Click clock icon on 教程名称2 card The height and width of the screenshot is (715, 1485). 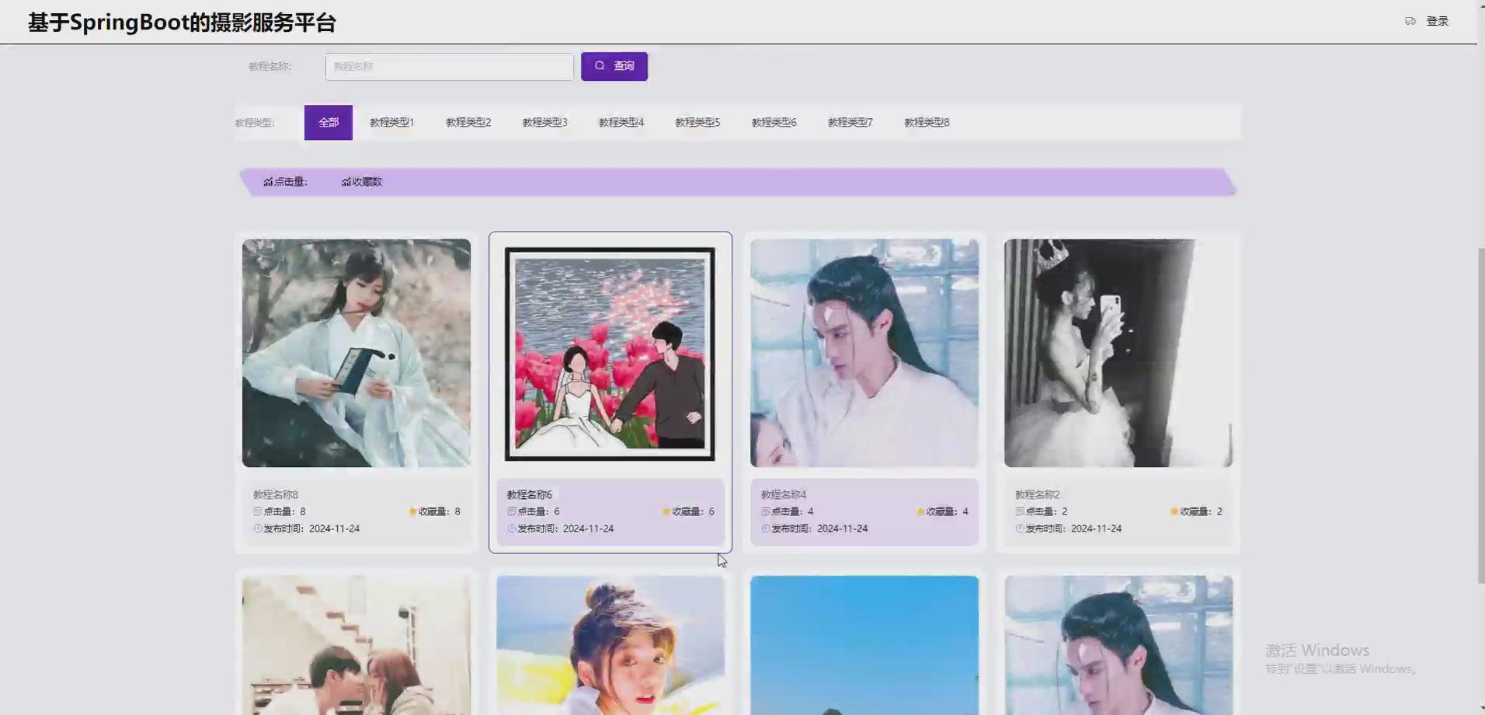(x=1020, y=528)
